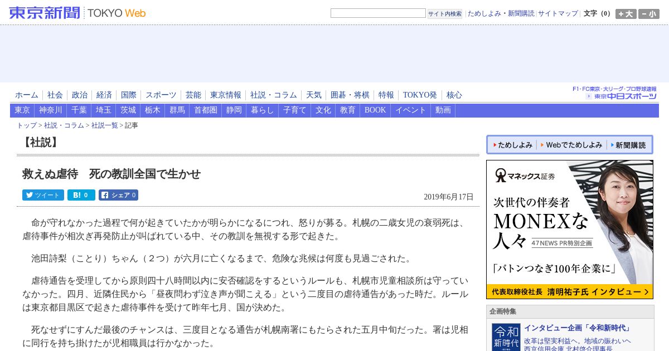This screenshot has width=669, height=351.
Task: Click article headline 救えぬ虐待 死の教訓全国で生かせ
Action: (111, 174)
